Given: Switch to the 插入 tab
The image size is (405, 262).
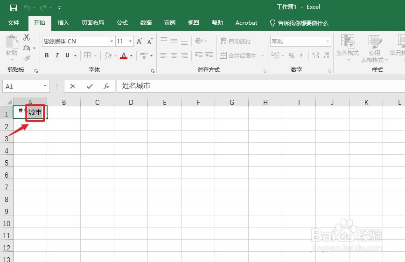Looking at the screenshot, I should (x=63, y=23).
